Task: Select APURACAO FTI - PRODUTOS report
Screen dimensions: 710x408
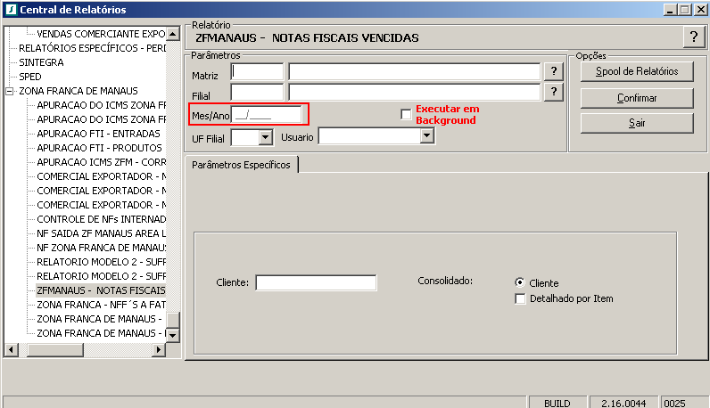Action: (x=99, y=148)
